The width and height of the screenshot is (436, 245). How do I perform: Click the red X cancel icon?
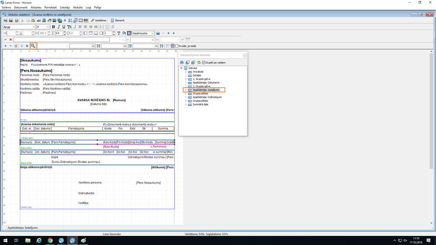pos(10,39)
